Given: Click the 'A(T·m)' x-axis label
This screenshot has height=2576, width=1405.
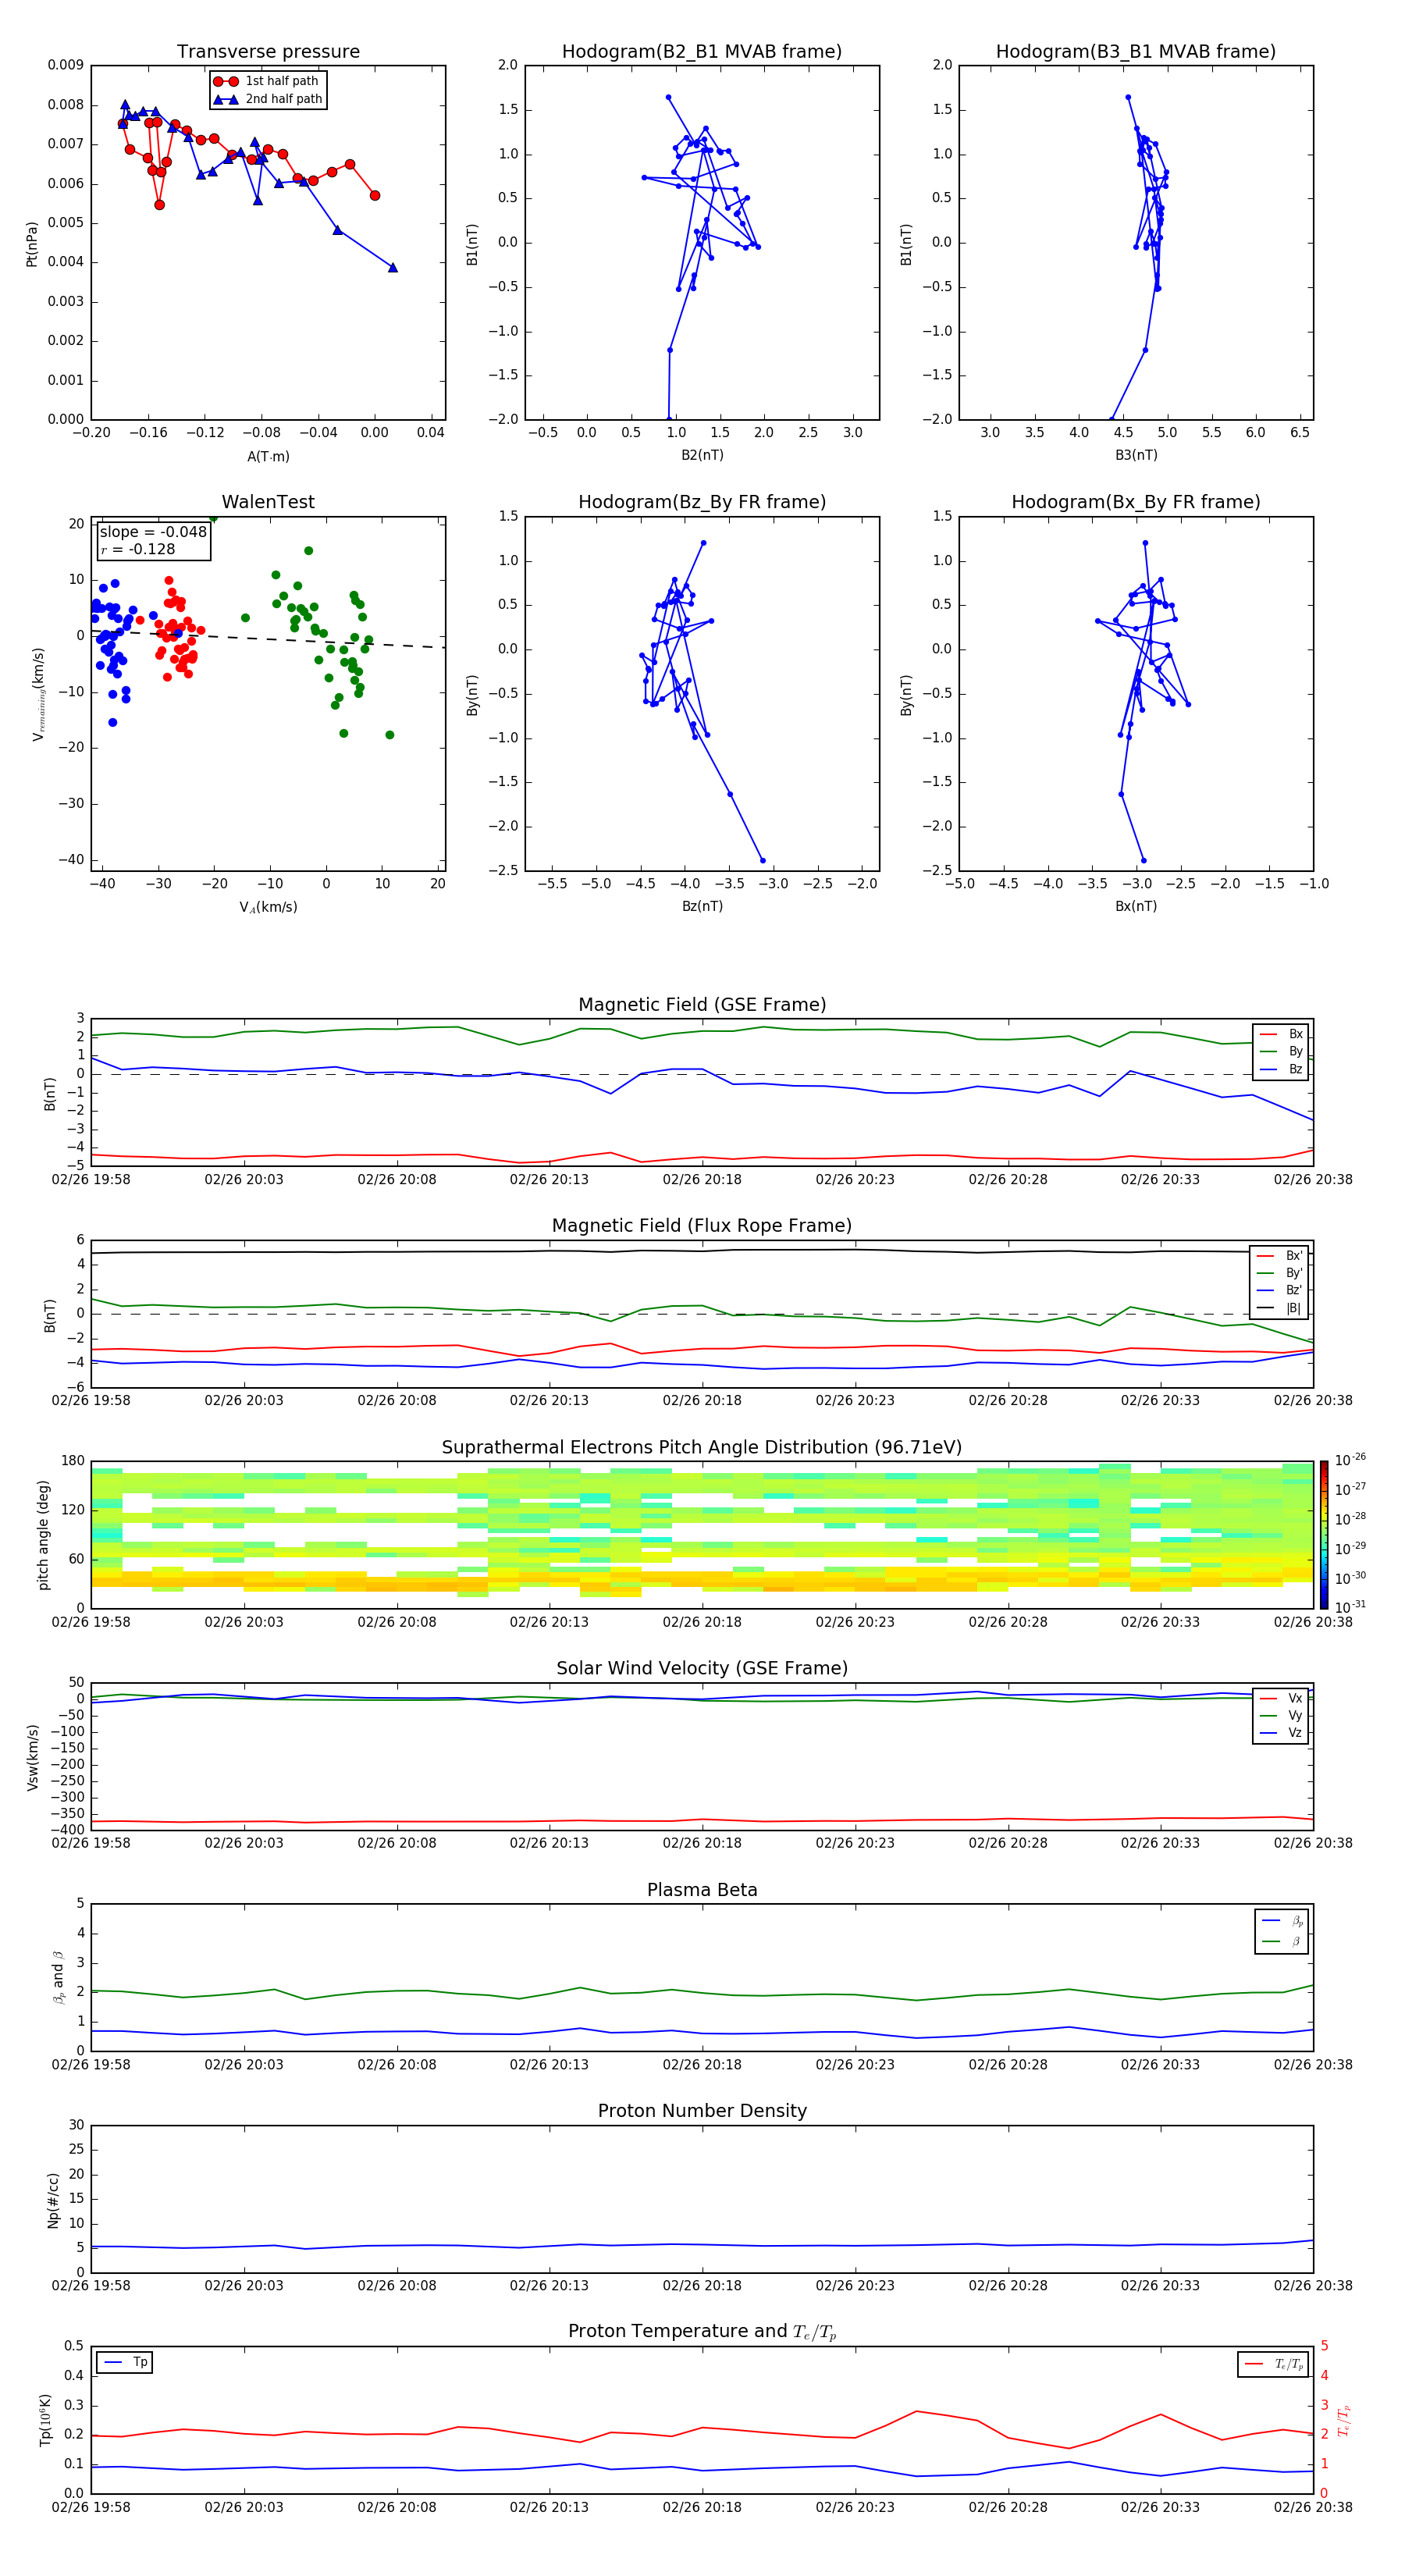Looking at the screenshot, I should pyautogui.click(x=268, y=456).
